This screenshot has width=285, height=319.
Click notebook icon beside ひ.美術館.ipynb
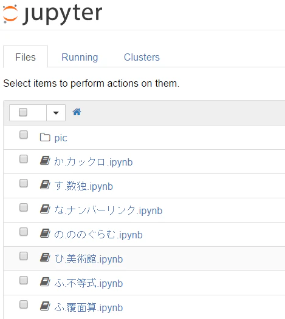pyautogui.click(x=45, y=257)
